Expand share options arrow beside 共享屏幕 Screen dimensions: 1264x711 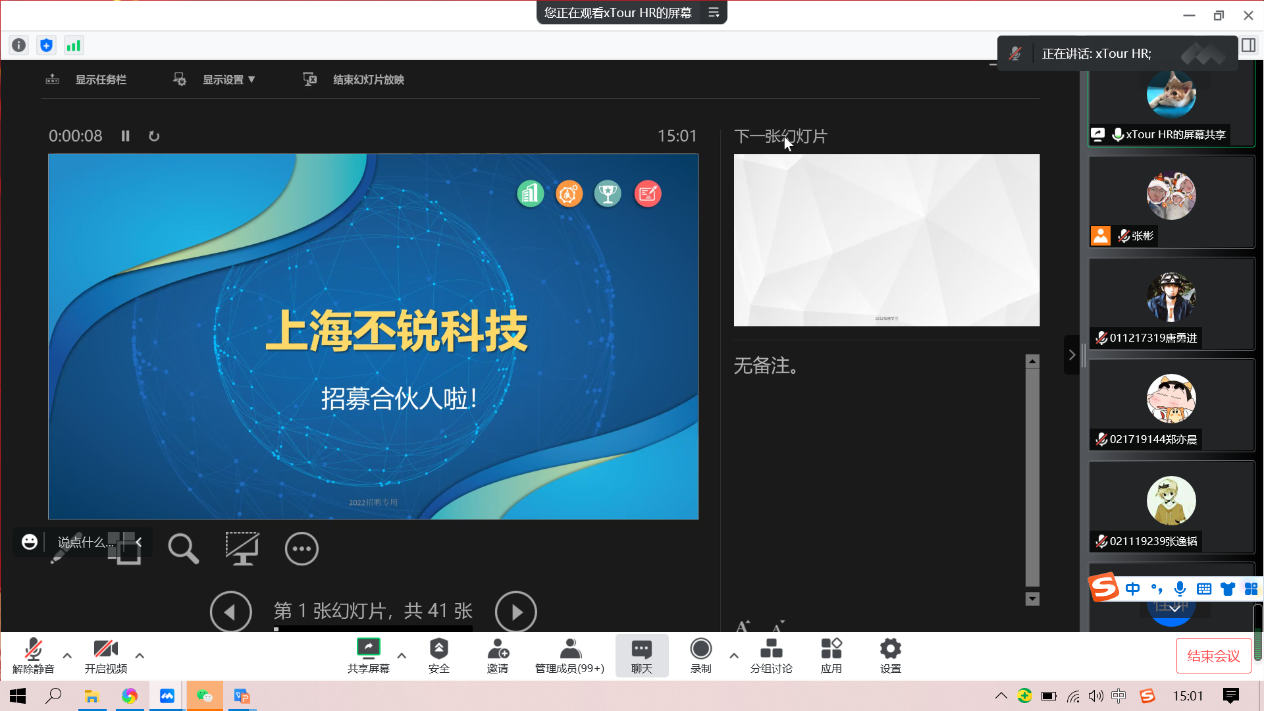[x=402, y=656]
